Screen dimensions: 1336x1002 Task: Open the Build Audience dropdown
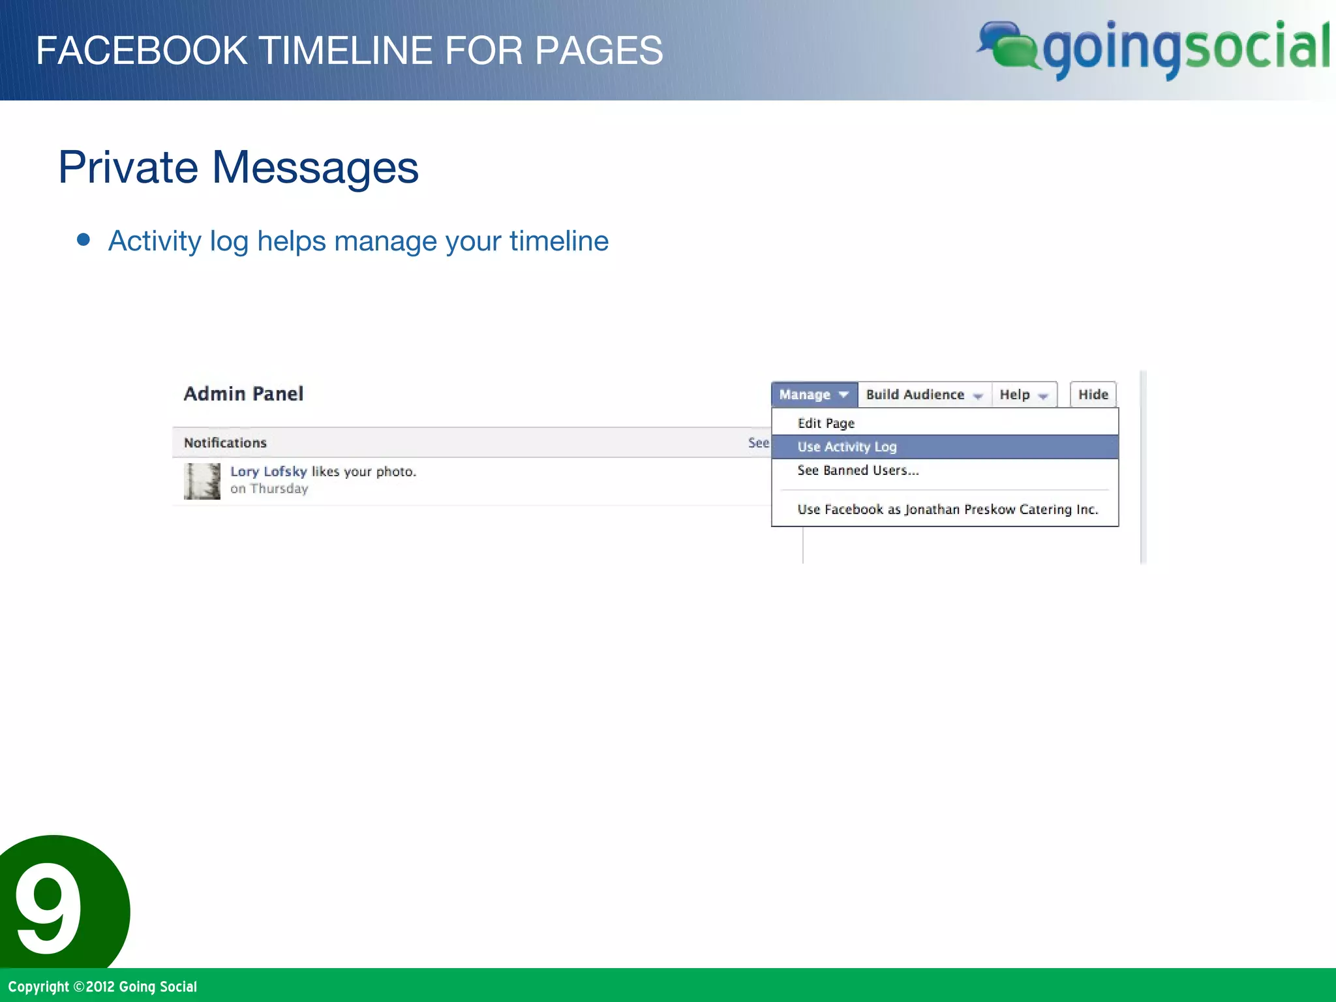click(x=924, y=395)
